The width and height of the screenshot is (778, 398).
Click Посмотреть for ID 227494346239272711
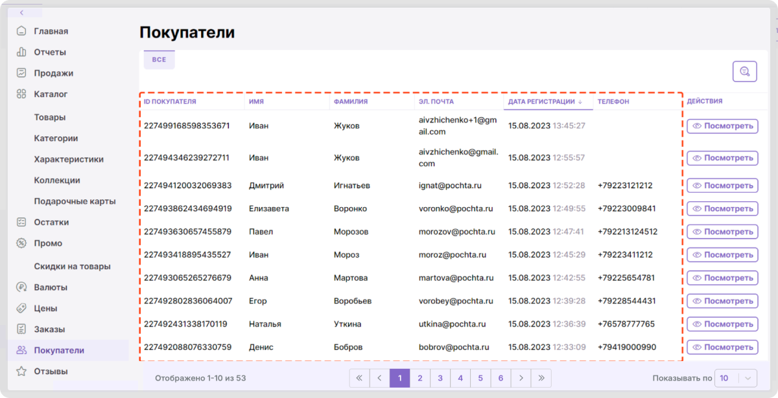click(x=722, y=158)
